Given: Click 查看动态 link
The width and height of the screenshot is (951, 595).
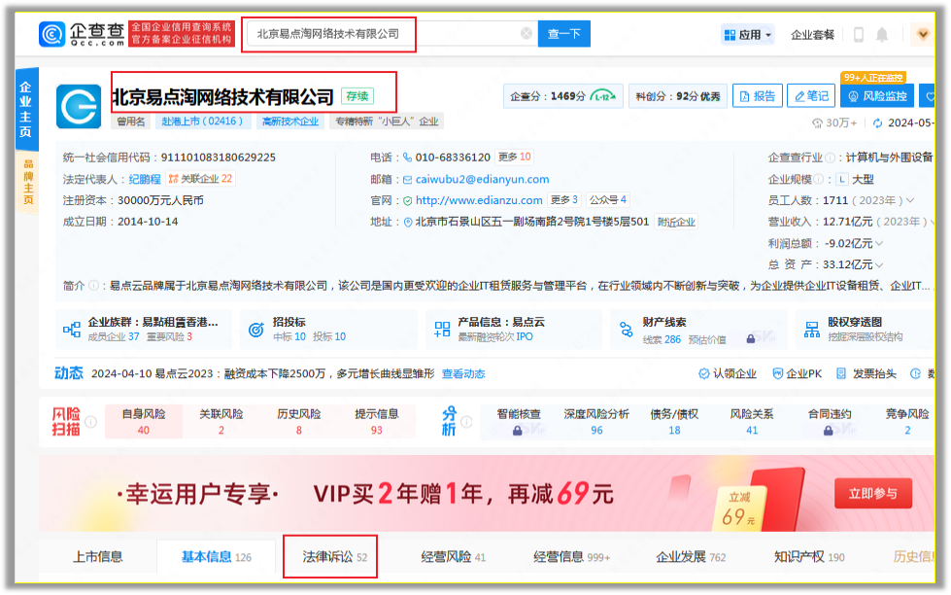Looking at the screenshot, I should [x=463, y=373].
